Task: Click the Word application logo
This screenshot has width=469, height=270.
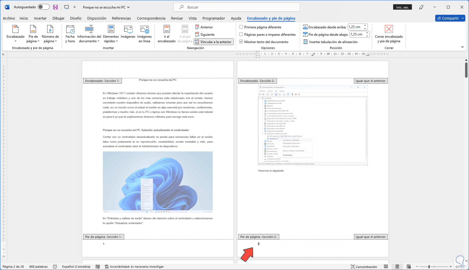Action: pyautogui.click(x=7, y=7)
